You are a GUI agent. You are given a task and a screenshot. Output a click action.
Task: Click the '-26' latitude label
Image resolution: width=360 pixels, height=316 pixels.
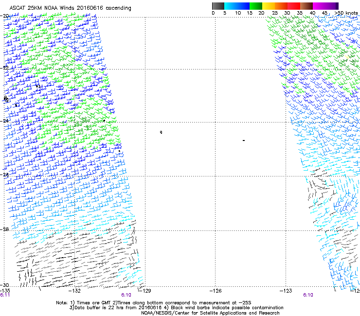pyautogui.click(x=4, y=175)
